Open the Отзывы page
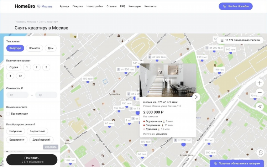The height and width of the screenshot is (167, 267). (111, 6)
